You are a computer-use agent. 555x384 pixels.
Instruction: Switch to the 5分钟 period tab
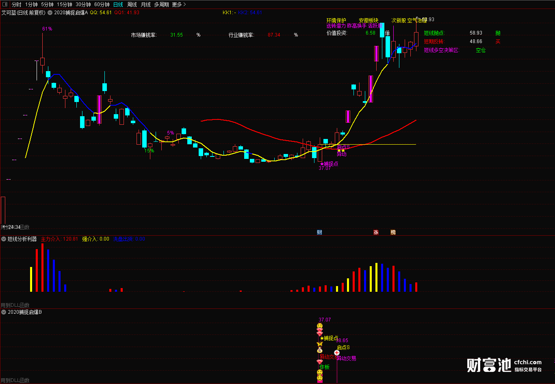(x=47, y=4)
